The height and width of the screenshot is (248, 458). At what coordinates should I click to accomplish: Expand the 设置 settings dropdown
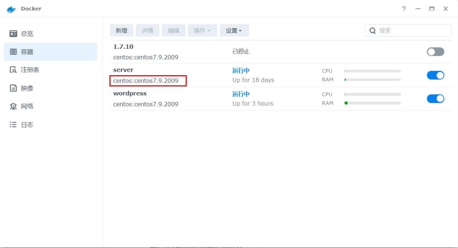click(234, 30)
